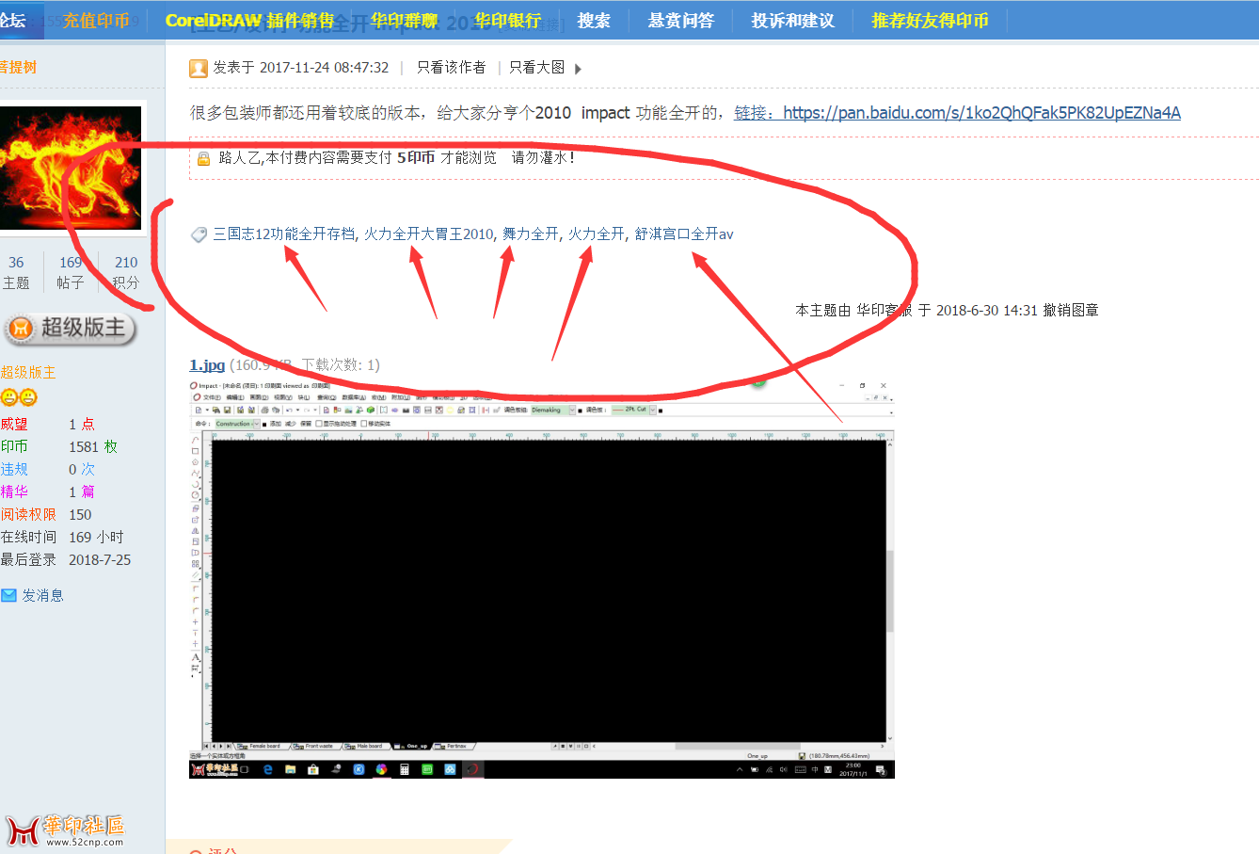Click the author icon before 发表于

click(x=199, y=68)
